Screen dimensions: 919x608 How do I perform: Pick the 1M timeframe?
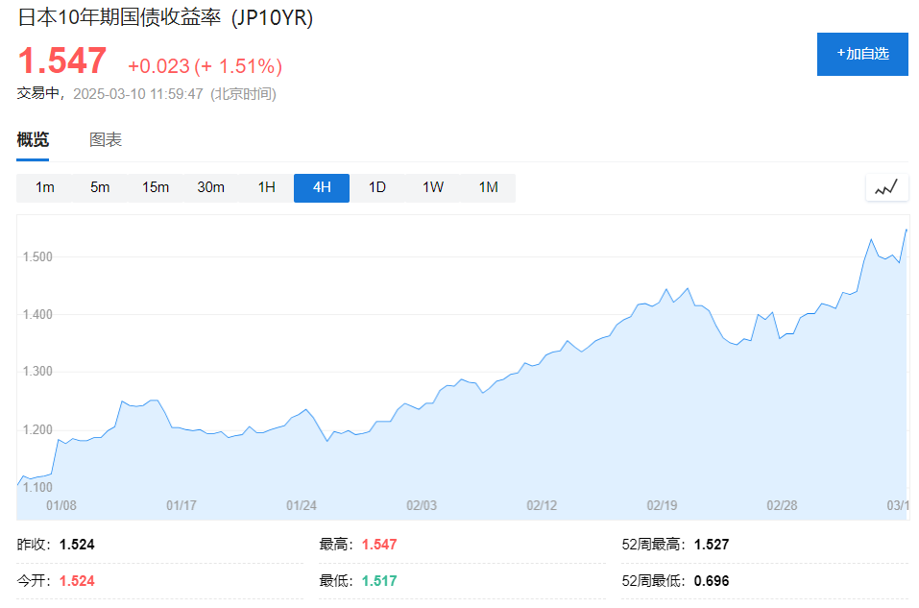[x=488, y=187]
